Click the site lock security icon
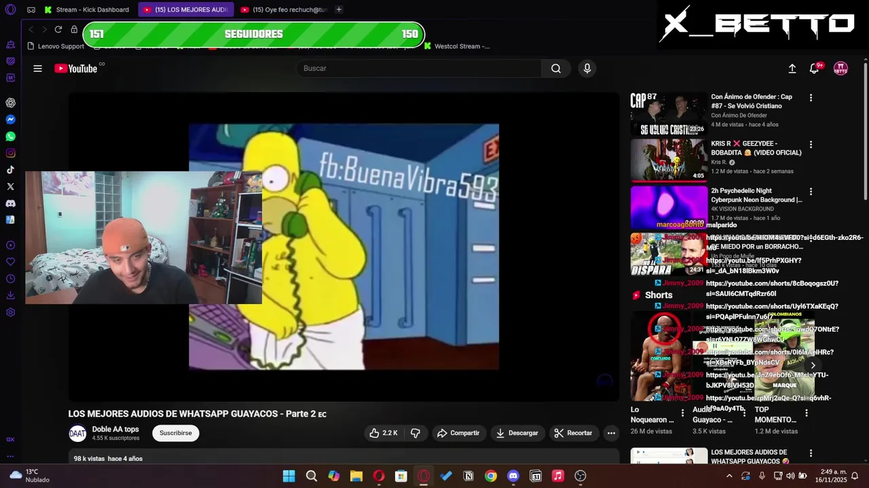869x488 pixels. (74, 29)
